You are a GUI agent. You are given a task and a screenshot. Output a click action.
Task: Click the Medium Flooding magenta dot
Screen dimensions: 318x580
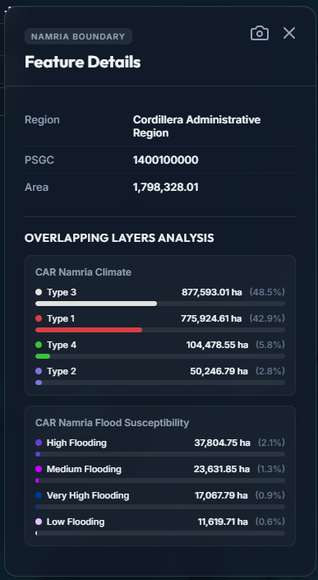39,469
